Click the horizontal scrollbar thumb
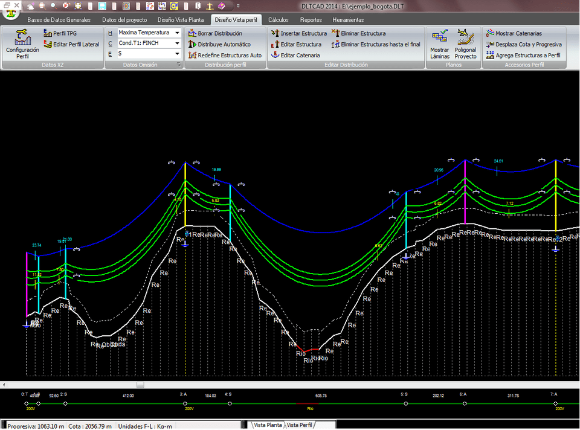Screen dimensions: 580x430 pyautogui.click(x=140, y=385)
